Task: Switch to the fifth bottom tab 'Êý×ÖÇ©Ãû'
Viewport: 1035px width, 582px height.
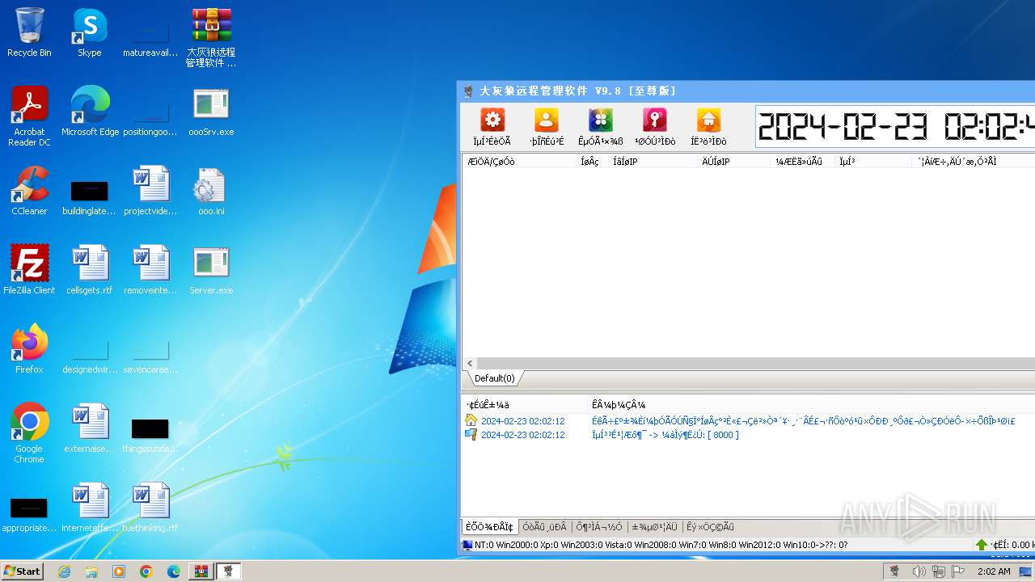Action: pyautogui.click(x=710, y=527)
